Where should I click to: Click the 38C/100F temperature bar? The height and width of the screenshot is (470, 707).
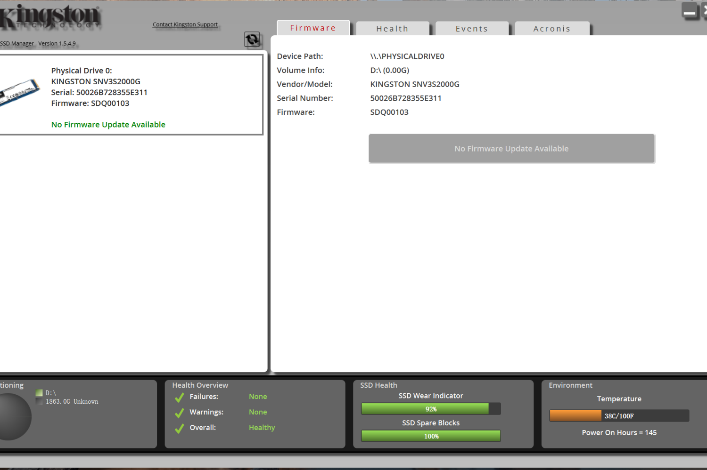(x=619, y=416)
